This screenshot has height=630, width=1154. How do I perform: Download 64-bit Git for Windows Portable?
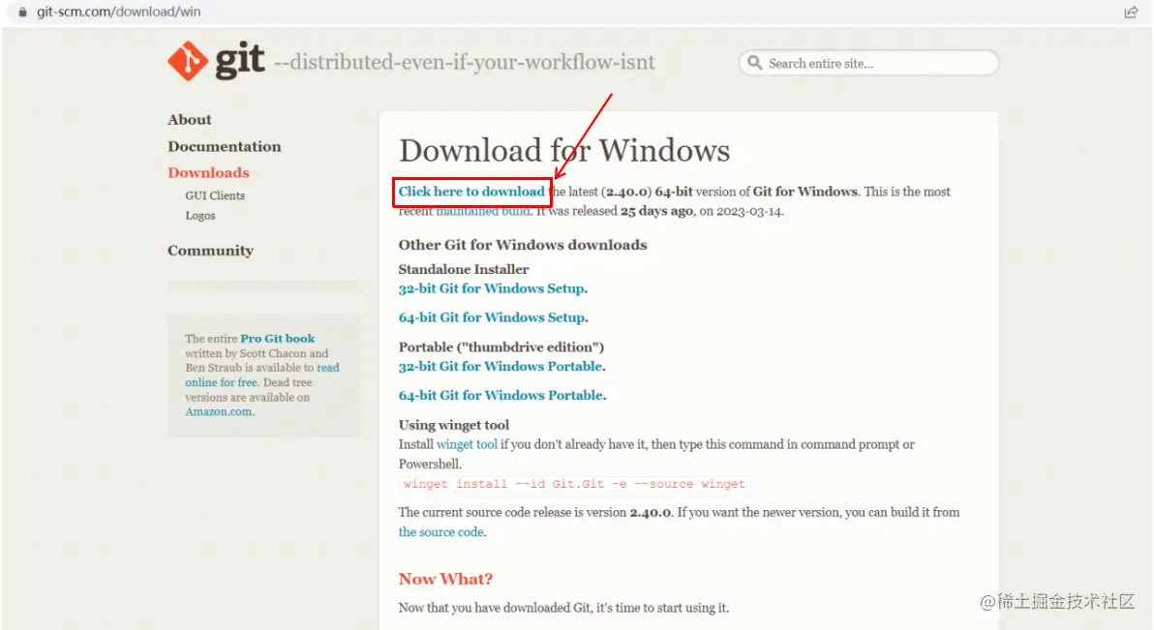[x=501, y=395]
